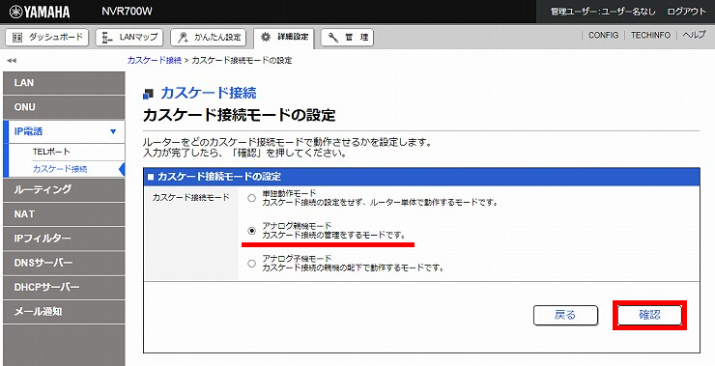Open the ルーティング sidebar menu
This screenshot has width=715, height=366.
(64, 189)
